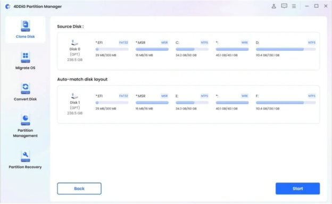
Task: Click the E: partition label
Action: click(x=177, y=96)
